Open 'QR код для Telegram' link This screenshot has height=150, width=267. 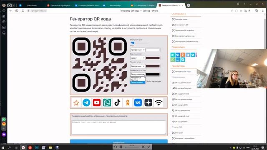coord(183,88)
